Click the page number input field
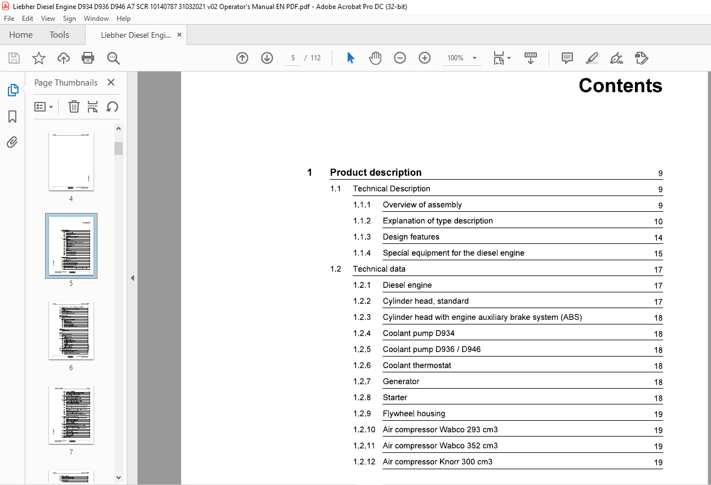 [293, 58]
